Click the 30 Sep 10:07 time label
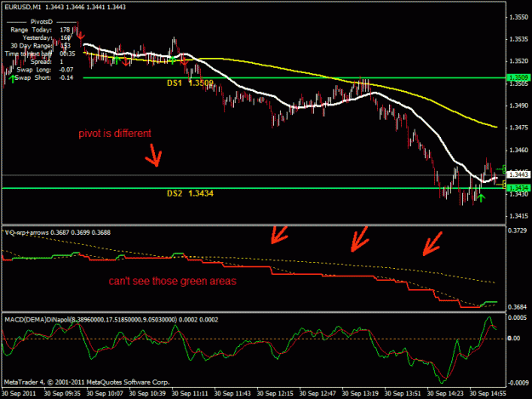The width and height of the screenshot is (532, 399). [x=105, y=394]
